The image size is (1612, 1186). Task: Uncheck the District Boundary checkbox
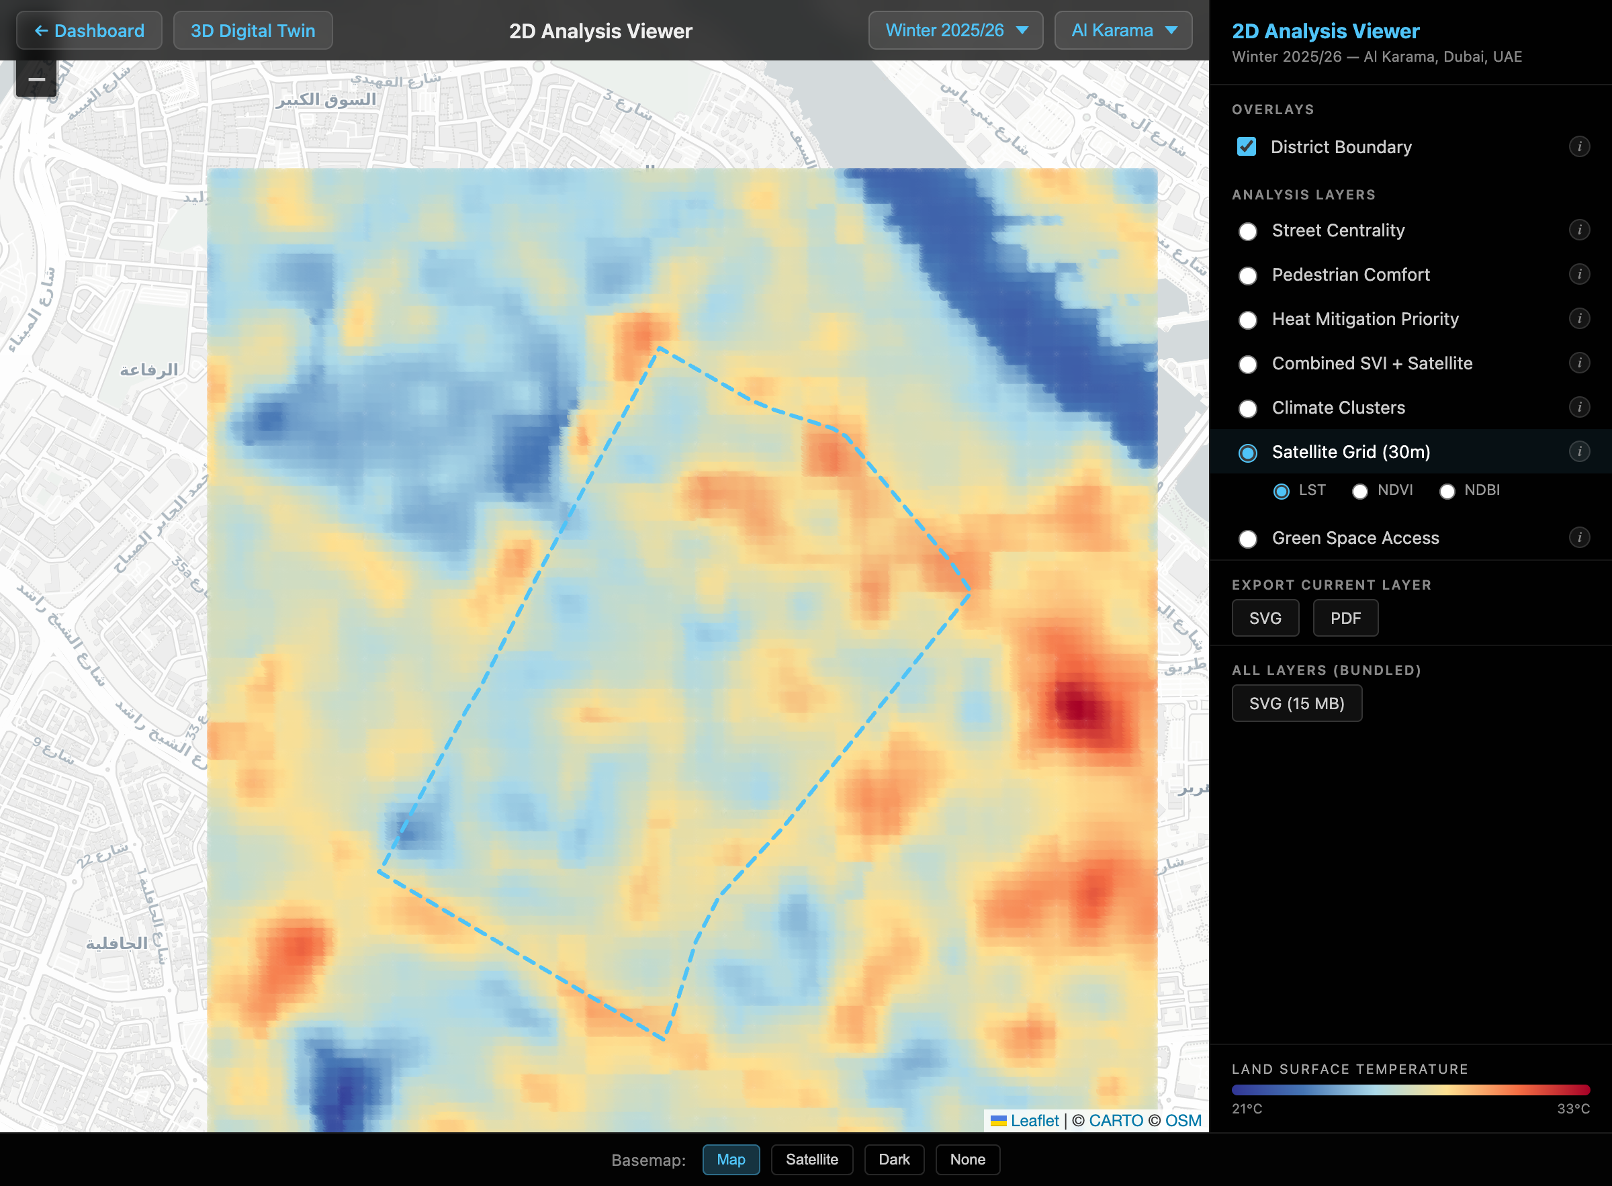[x=1247, y=146]
